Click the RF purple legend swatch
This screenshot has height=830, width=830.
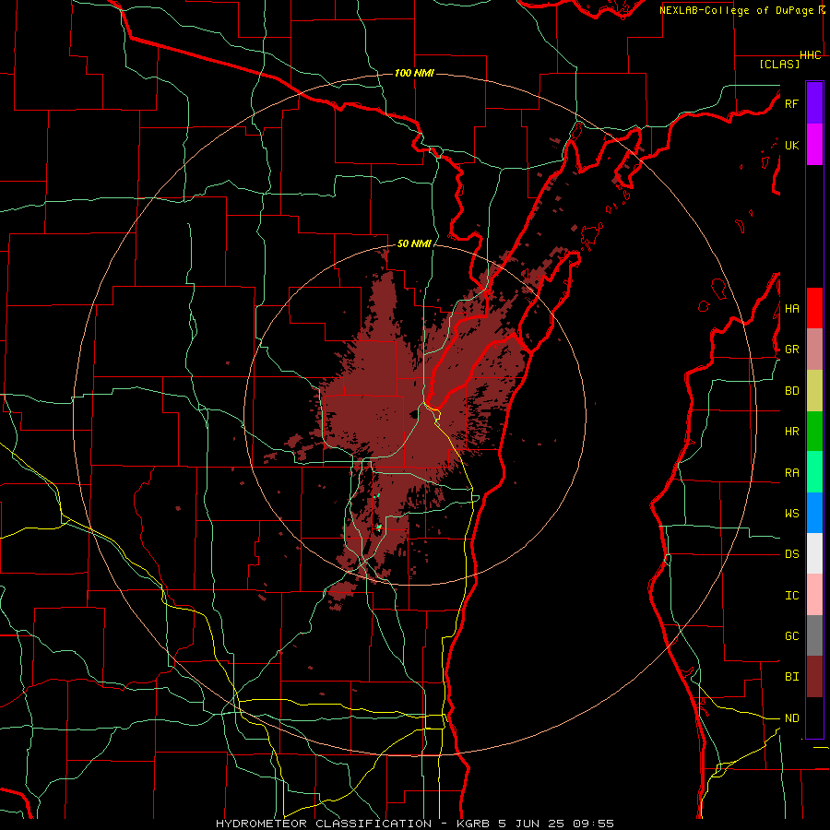[814, 103]
